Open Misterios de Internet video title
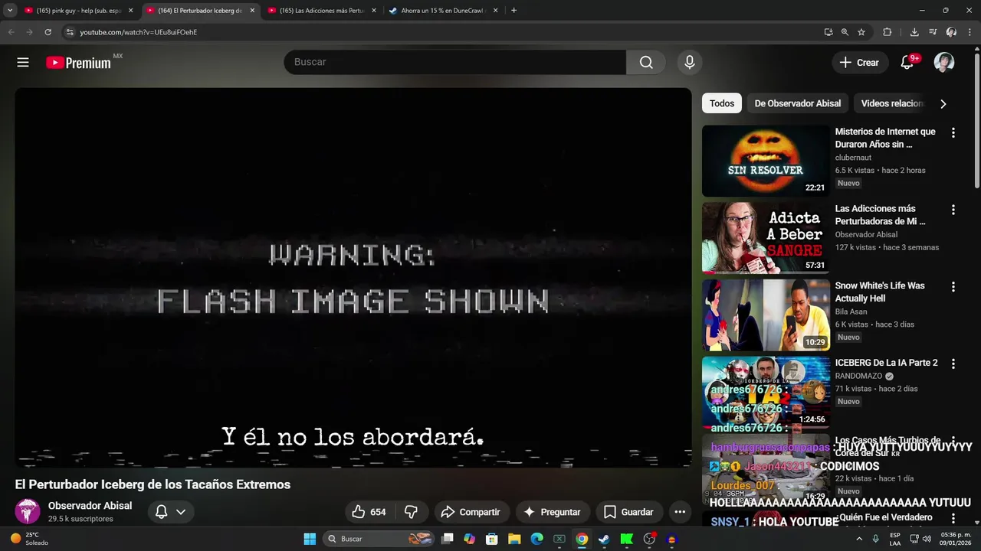981x551 pixels. point(885,138)
